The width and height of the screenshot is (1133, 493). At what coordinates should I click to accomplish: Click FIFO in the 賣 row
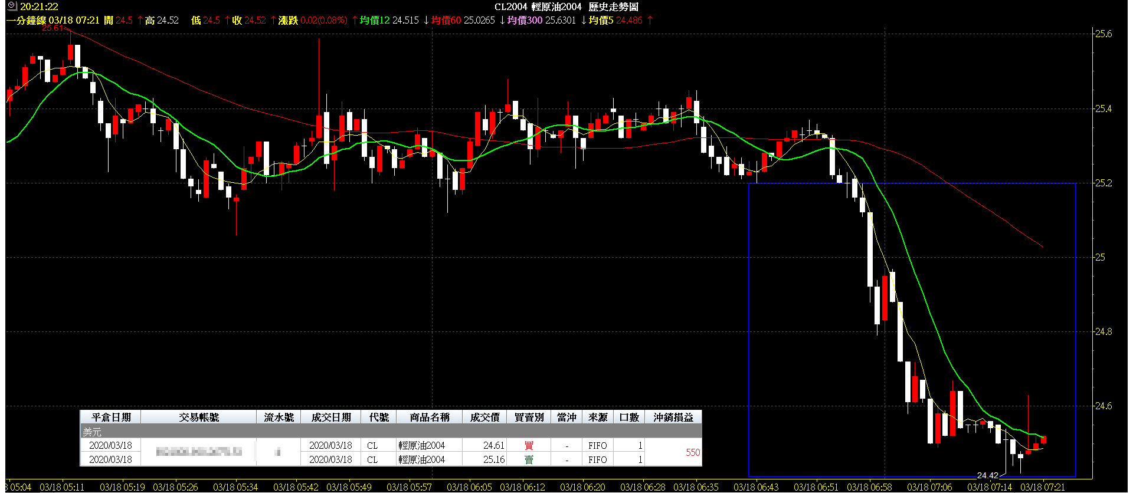pyautogui.click(x=598, y=459)
